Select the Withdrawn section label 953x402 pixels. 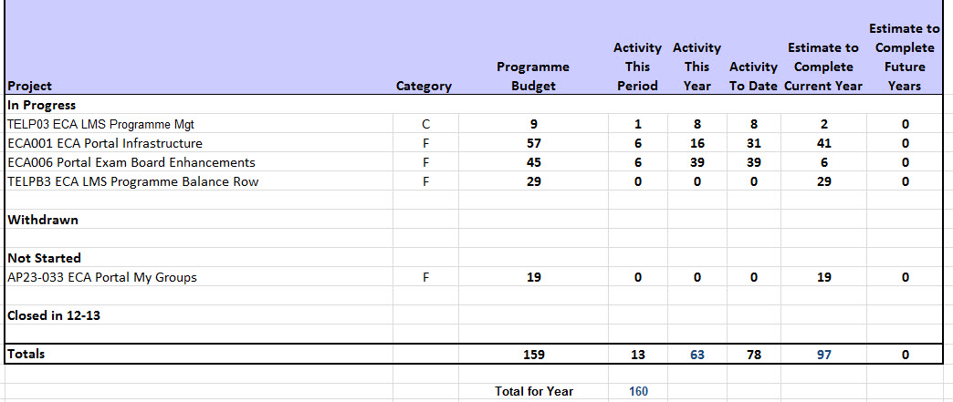pos(42,220)
